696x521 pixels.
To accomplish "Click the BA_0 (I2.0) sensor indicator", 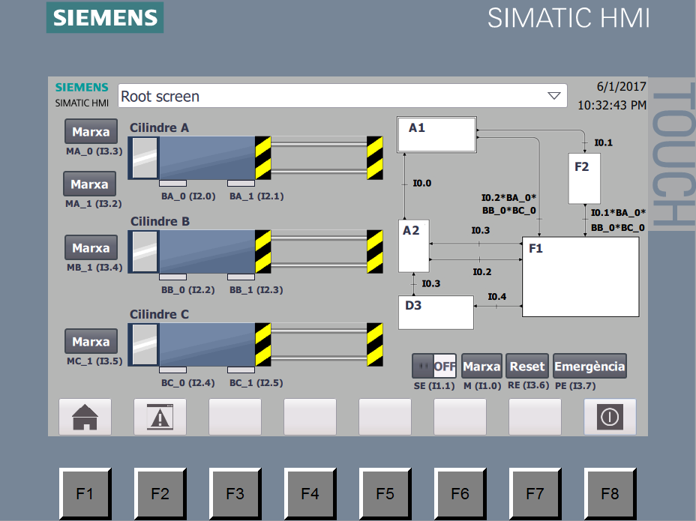I will click(172, 183).
